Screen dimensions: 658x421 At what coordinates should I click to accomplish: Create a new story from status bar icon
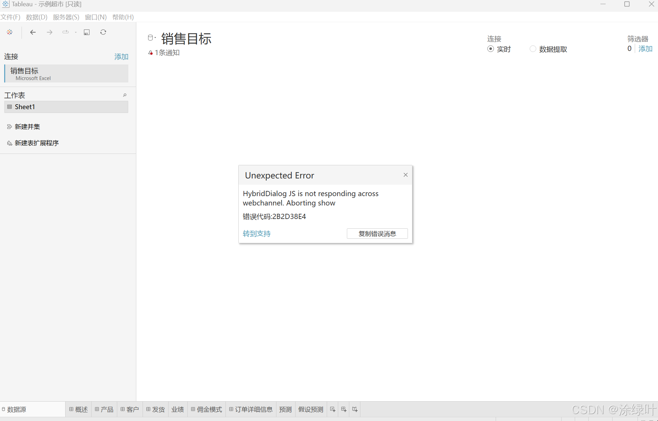354,409
